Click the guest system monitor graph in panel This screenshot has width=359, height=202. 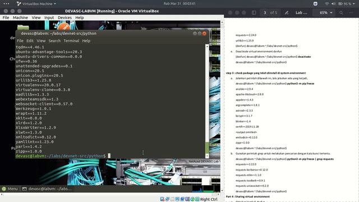click(206, 189)
